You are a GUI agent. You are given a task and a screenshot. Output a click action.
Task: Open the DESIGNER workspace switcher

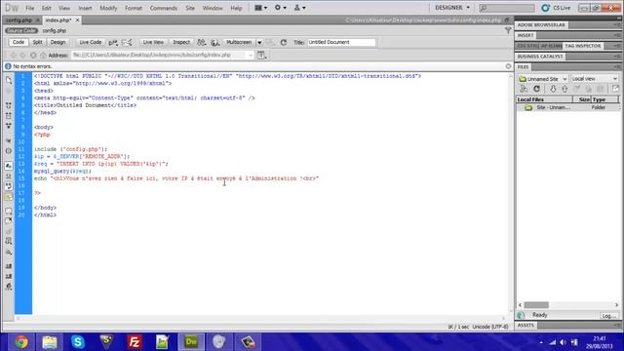click(x=452, y=8)
